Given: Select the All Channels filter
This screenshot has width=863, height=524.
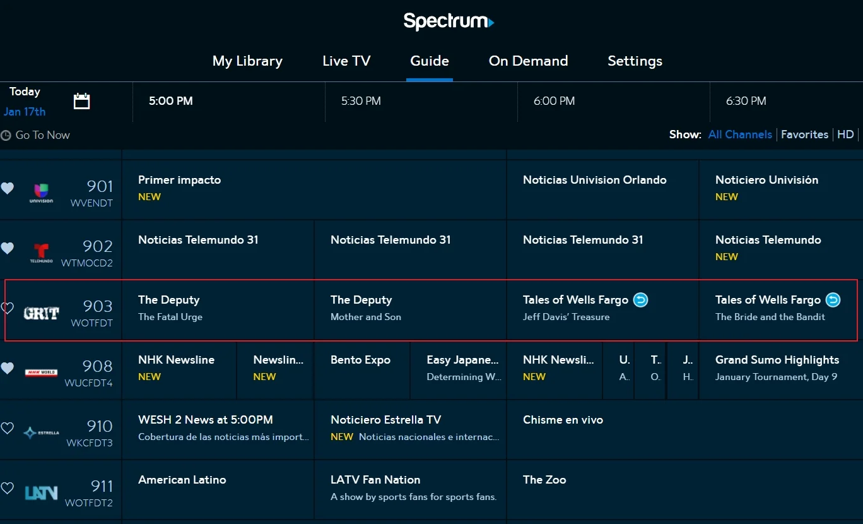Looking at the screenshot, I should (x=740, y=134).
